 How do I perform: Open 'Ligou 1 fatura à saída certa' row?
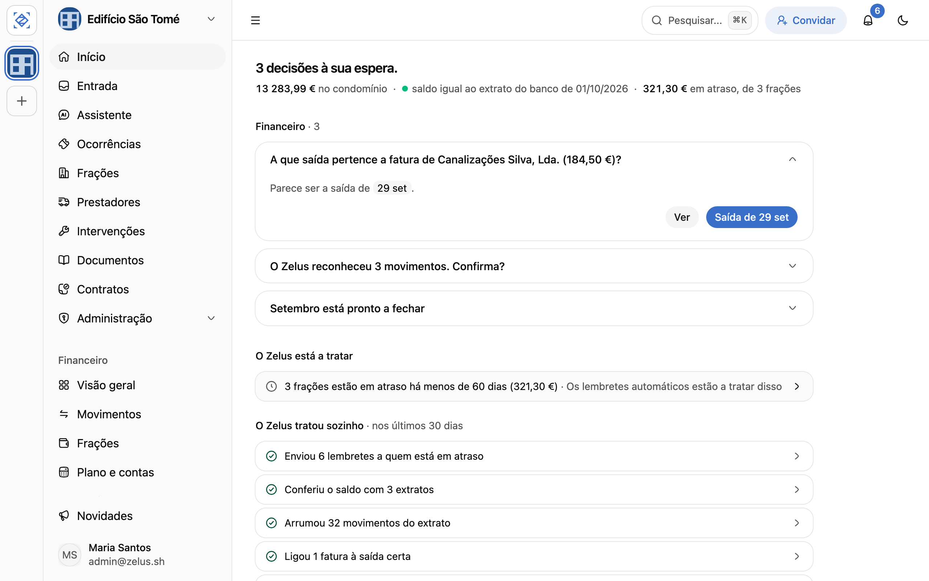[x=533, y=556]
